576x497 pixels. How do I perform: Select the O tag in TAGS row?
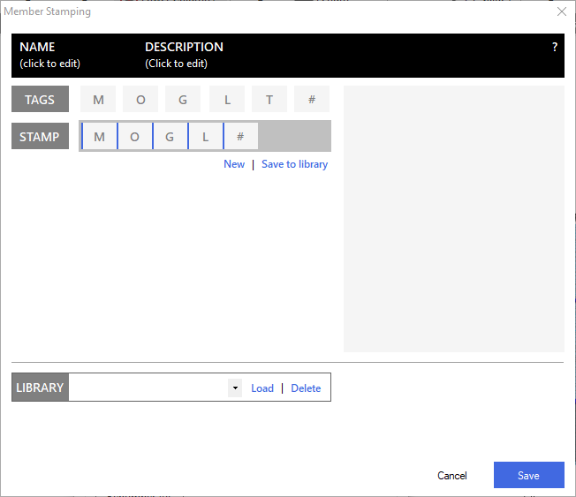[140, 100]
